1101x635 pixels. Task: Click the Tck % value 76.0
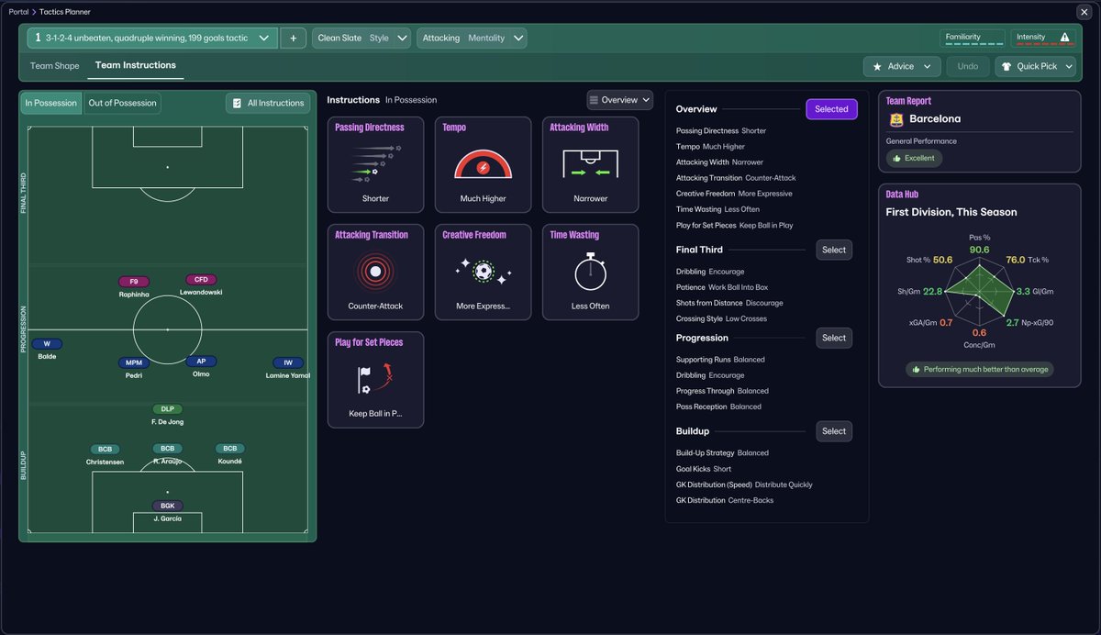tap(1016, 260)
